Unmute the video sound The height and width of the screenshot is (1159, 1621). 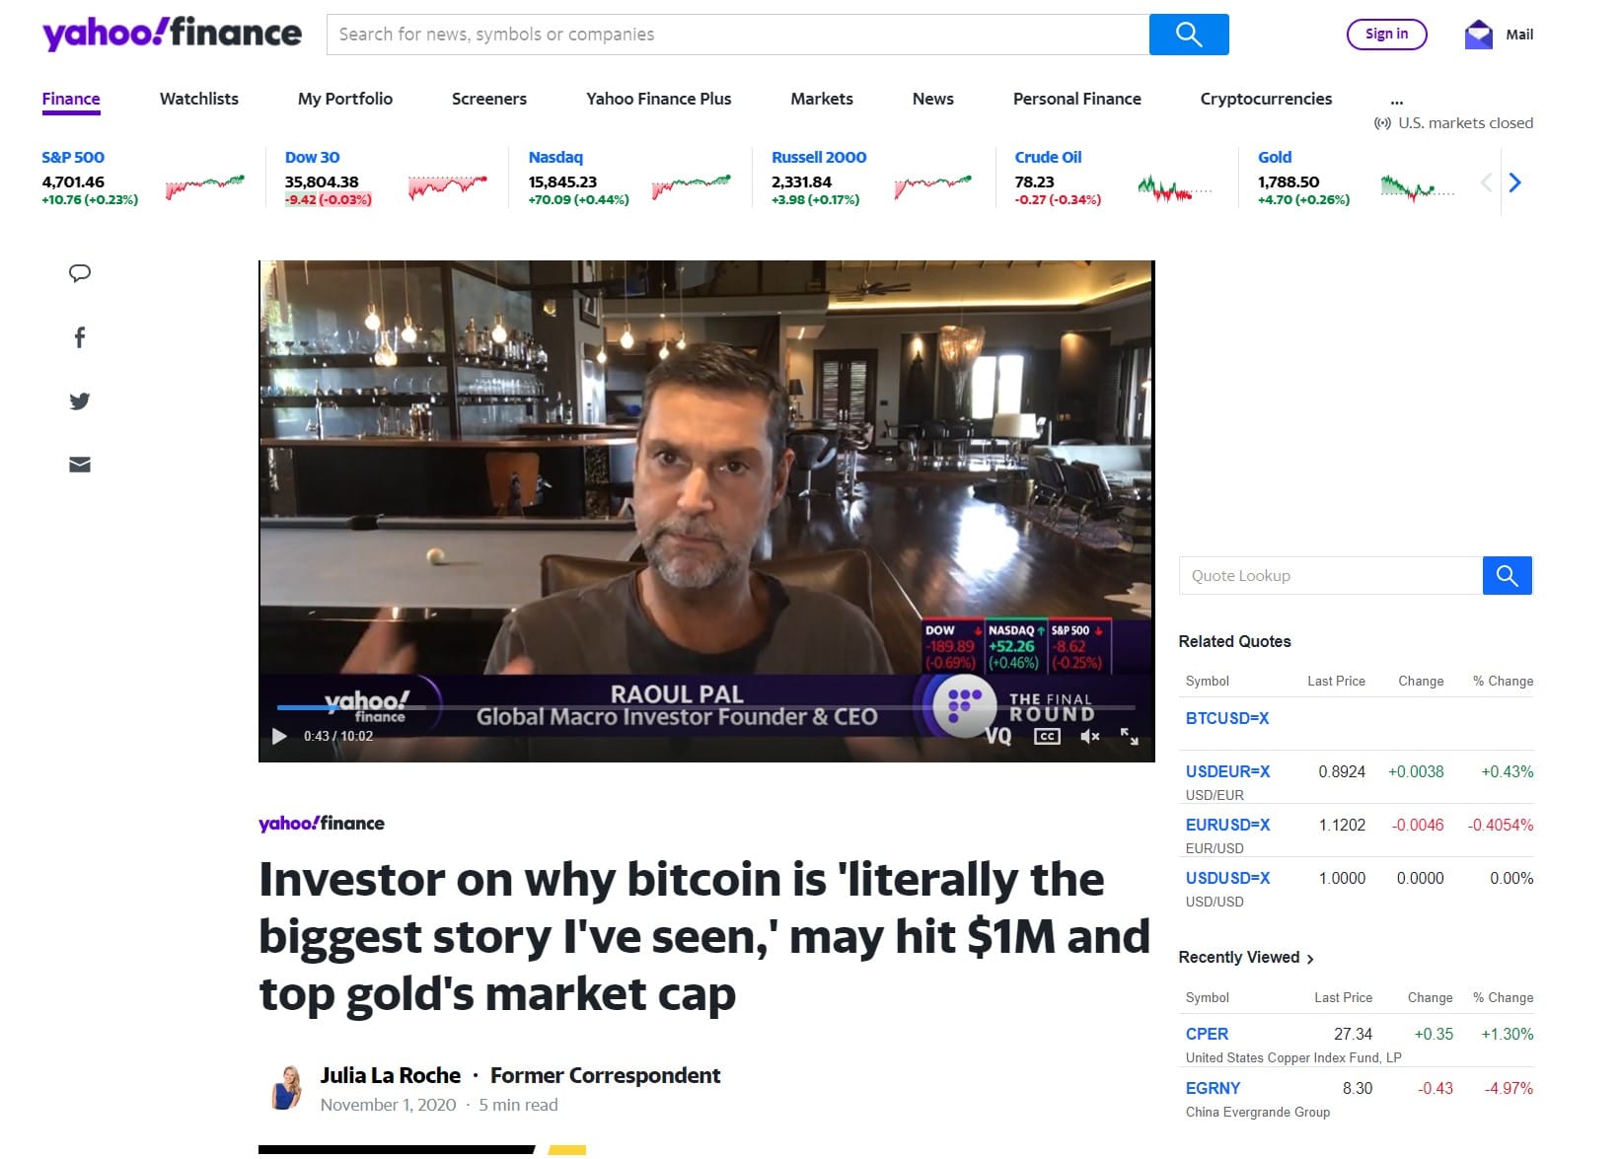(1089, 736)
